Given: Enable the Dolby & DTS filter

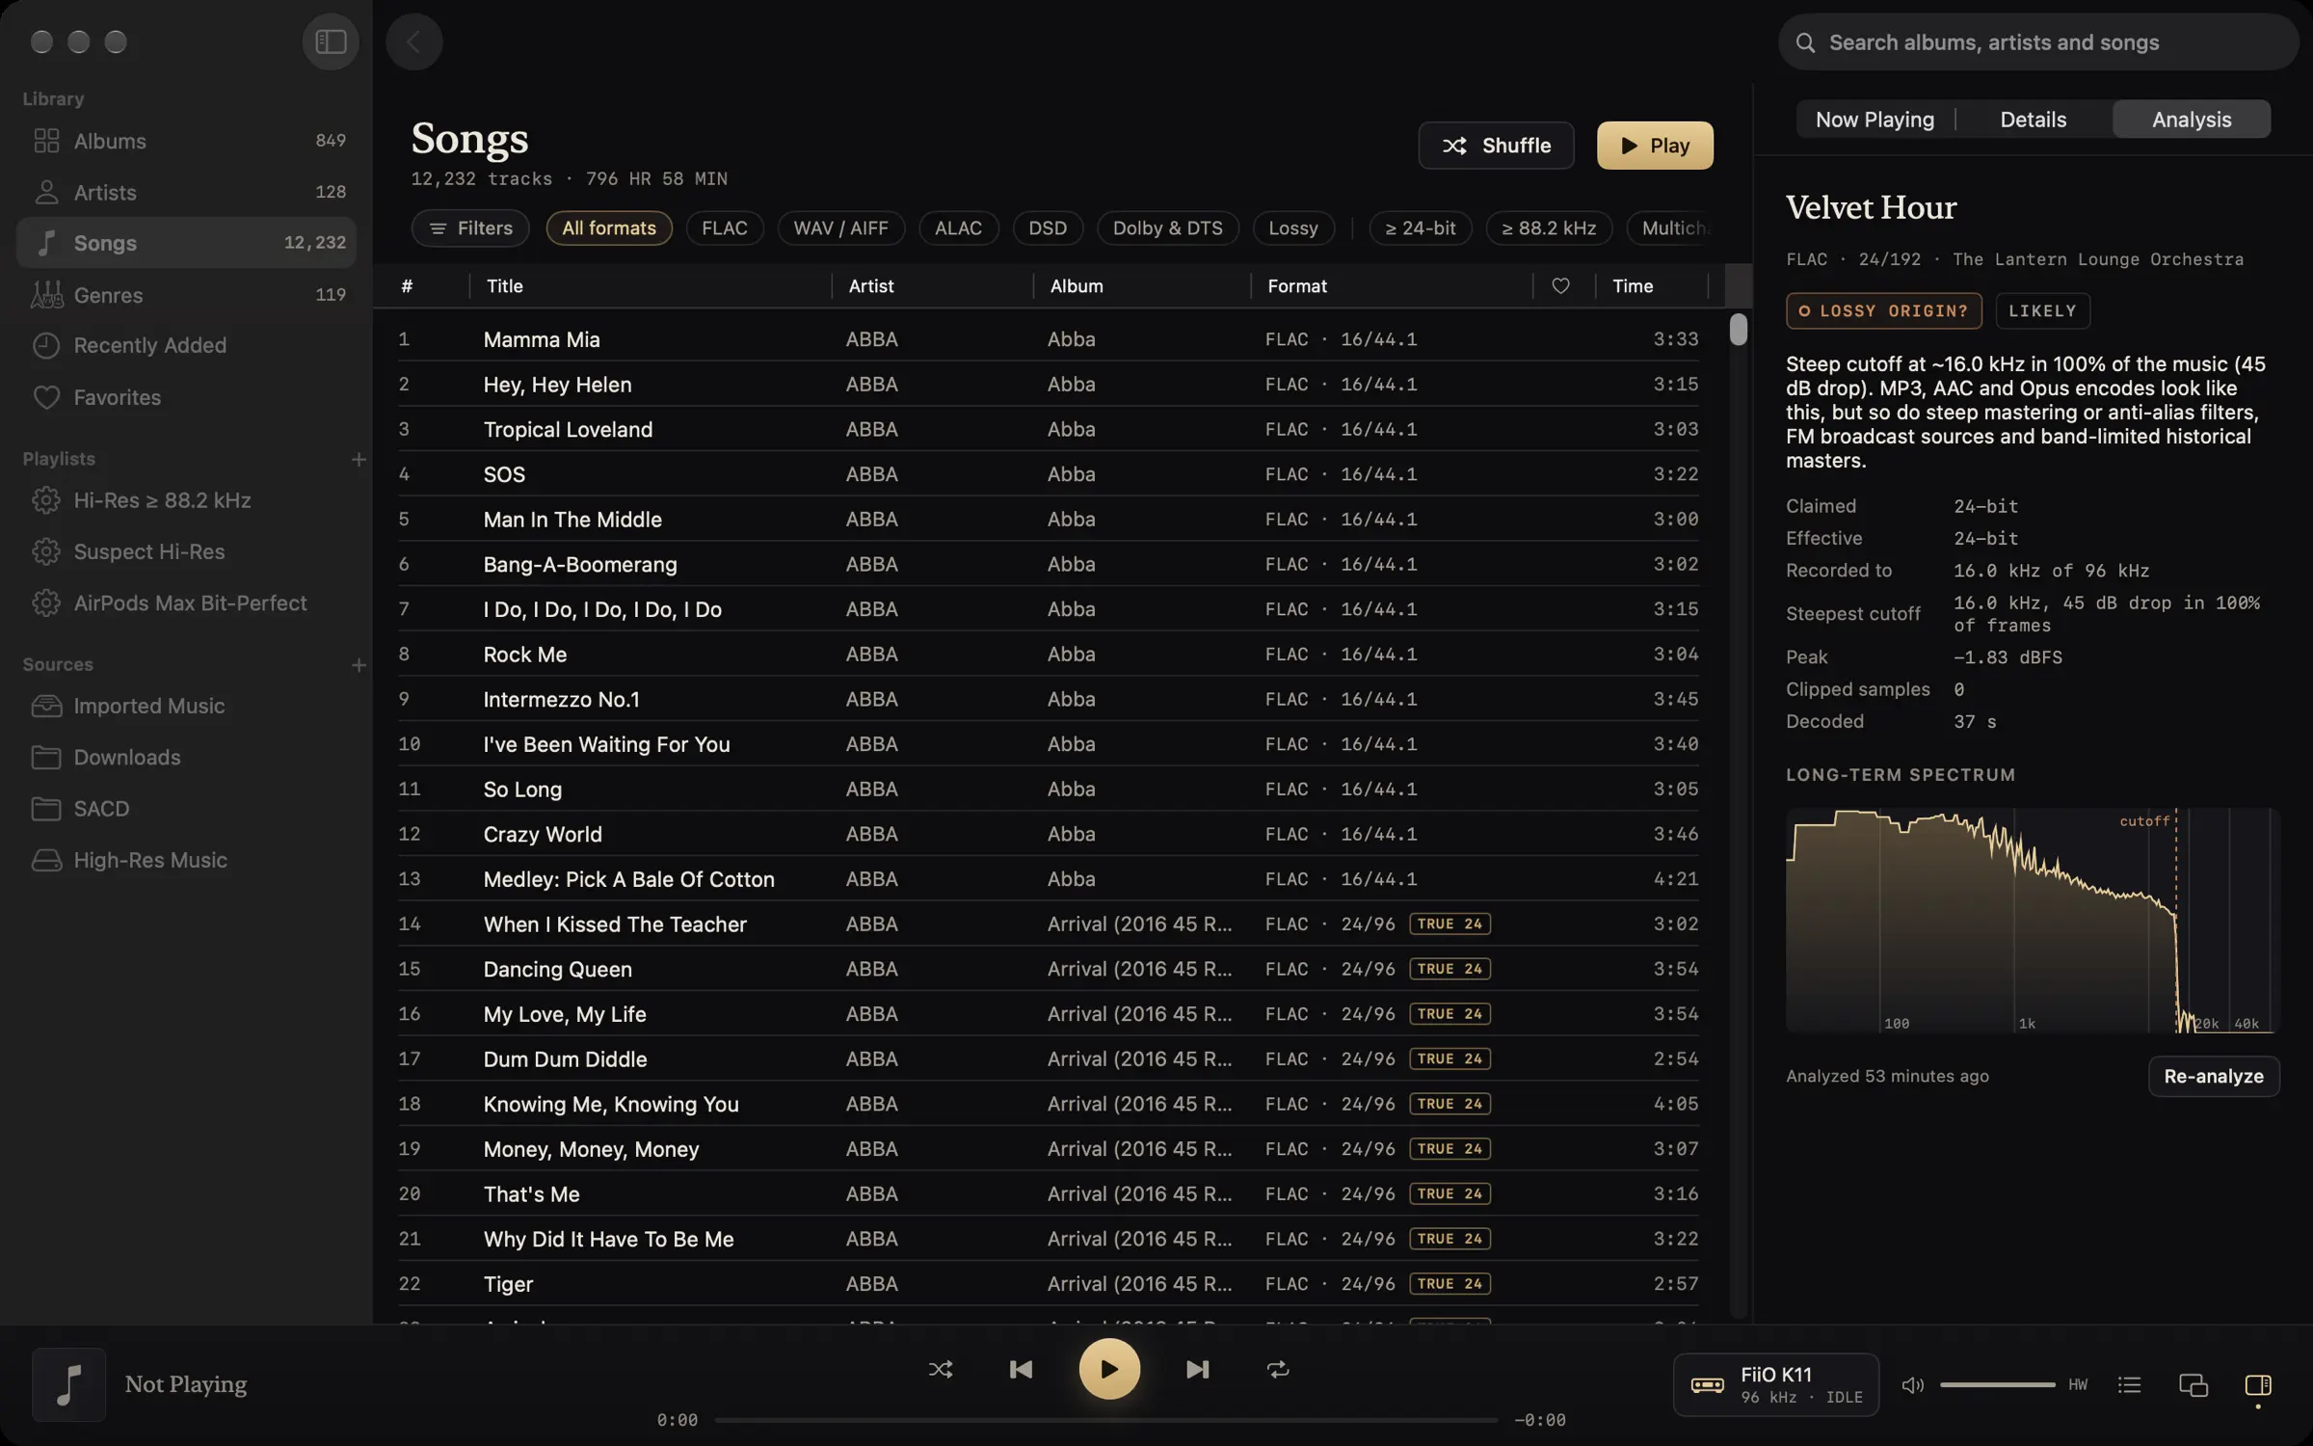Looking at the screenshot, I should coord(1167,228).
